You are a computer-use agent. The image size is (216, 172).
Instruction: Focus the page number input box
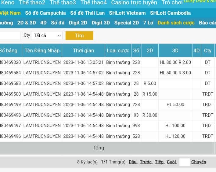[x=185, y=162]
